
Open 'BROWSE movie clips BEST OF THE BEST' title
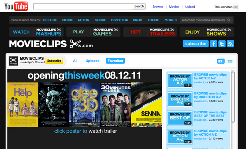tap(210, 114)
